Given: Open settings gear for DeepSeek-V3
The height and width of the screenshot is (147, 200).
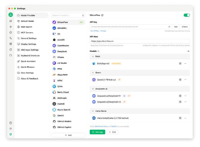Looking at the screenshot, I should click(x=180, y=102).
